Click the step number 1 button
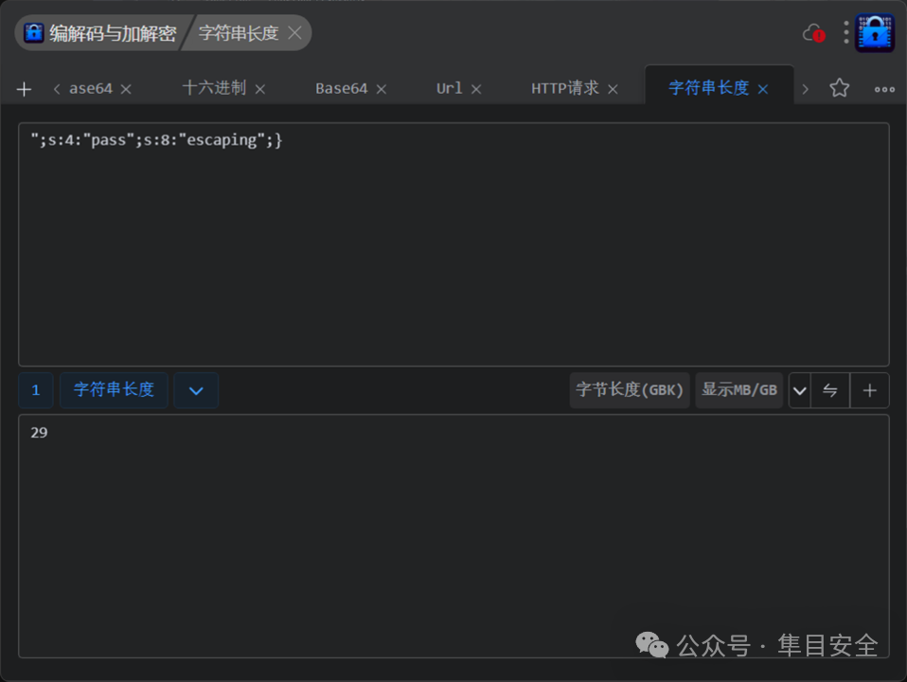 click(36, 390)
